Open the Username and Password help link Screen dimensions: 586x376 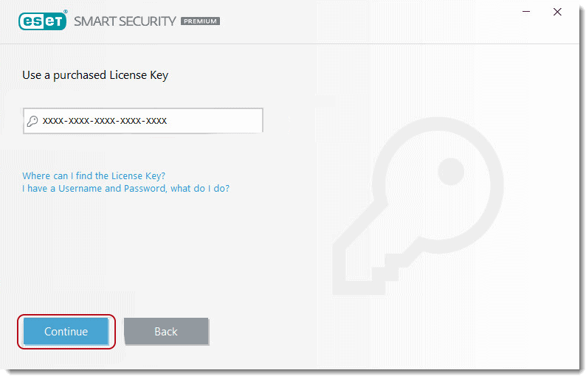coord(125,189)
